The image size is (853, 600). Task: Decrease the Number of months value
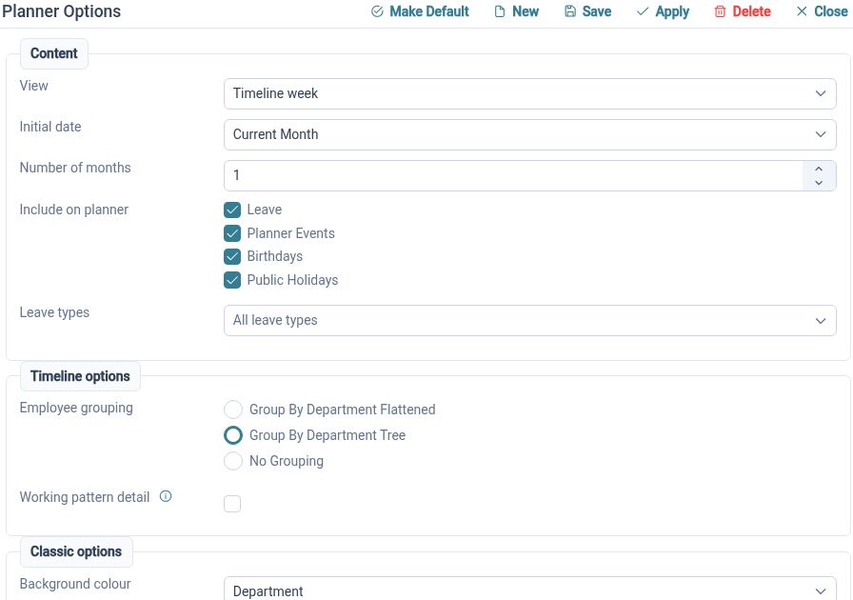pos(819,183)
